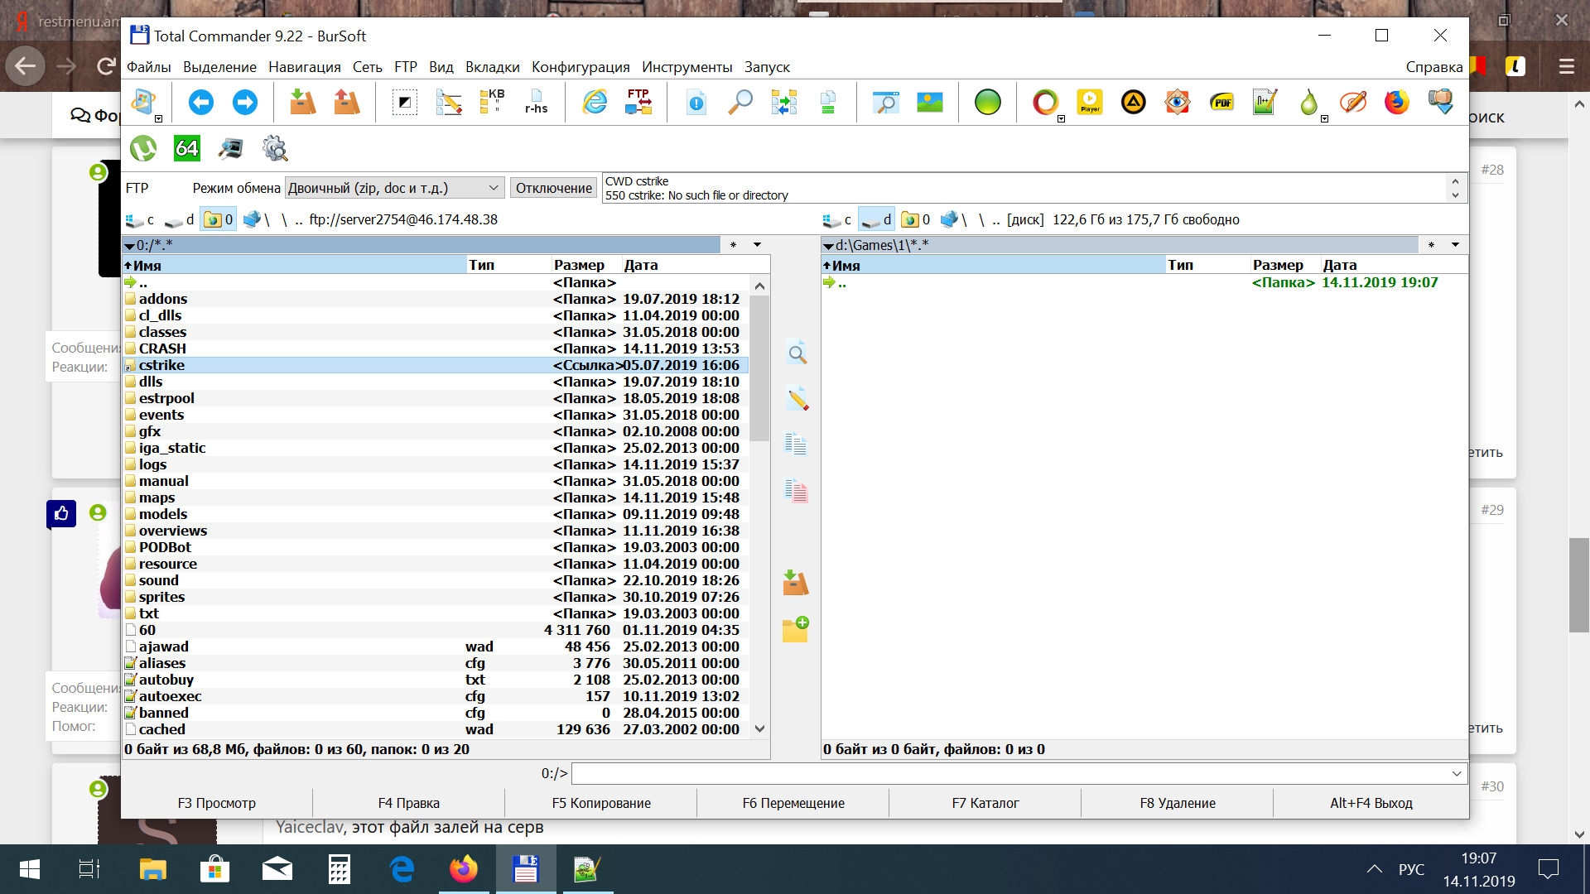Viewport: 1590px width, 894px height.
Task: Launch uTorrent from the second toolbar row
Action: point(143,149)
